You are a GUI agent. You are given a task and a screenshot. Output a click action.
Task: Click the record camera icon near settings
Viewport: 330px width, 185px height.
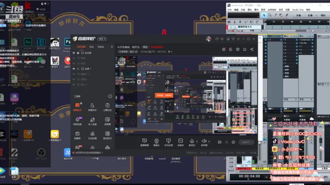click(219, 142)
